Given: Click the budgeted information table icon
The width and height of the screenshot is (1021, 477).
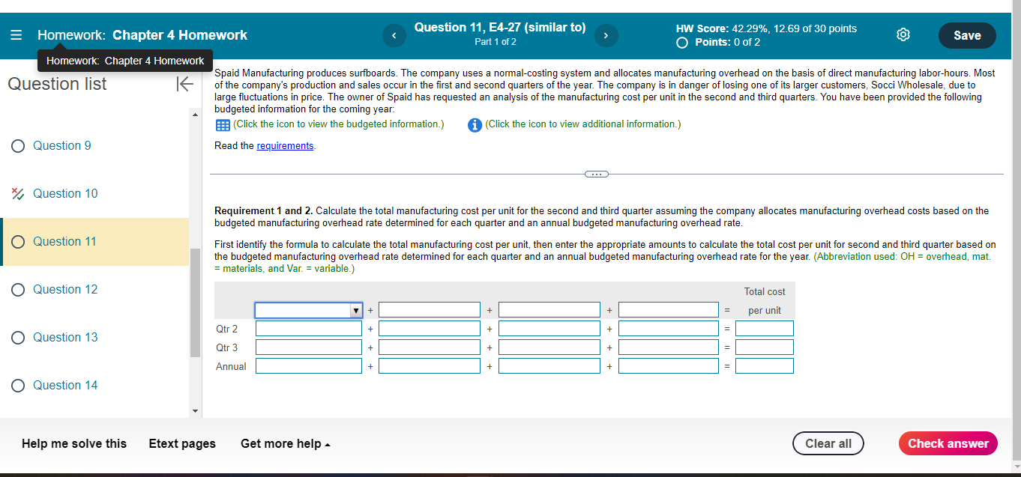Looking at the screenshot, I should [222, 125].
